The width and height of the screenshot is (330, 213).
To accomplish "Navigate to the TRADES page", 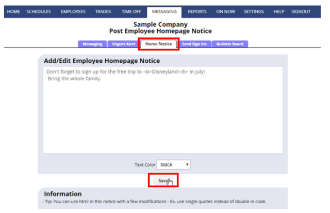I will point(103,12).
